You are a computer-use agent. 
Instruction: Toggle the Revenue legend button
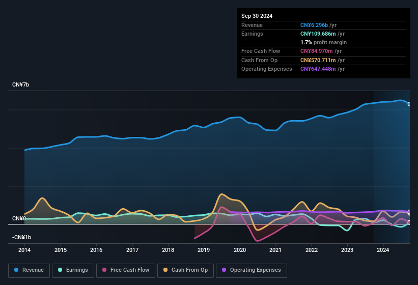pos(29,270)
